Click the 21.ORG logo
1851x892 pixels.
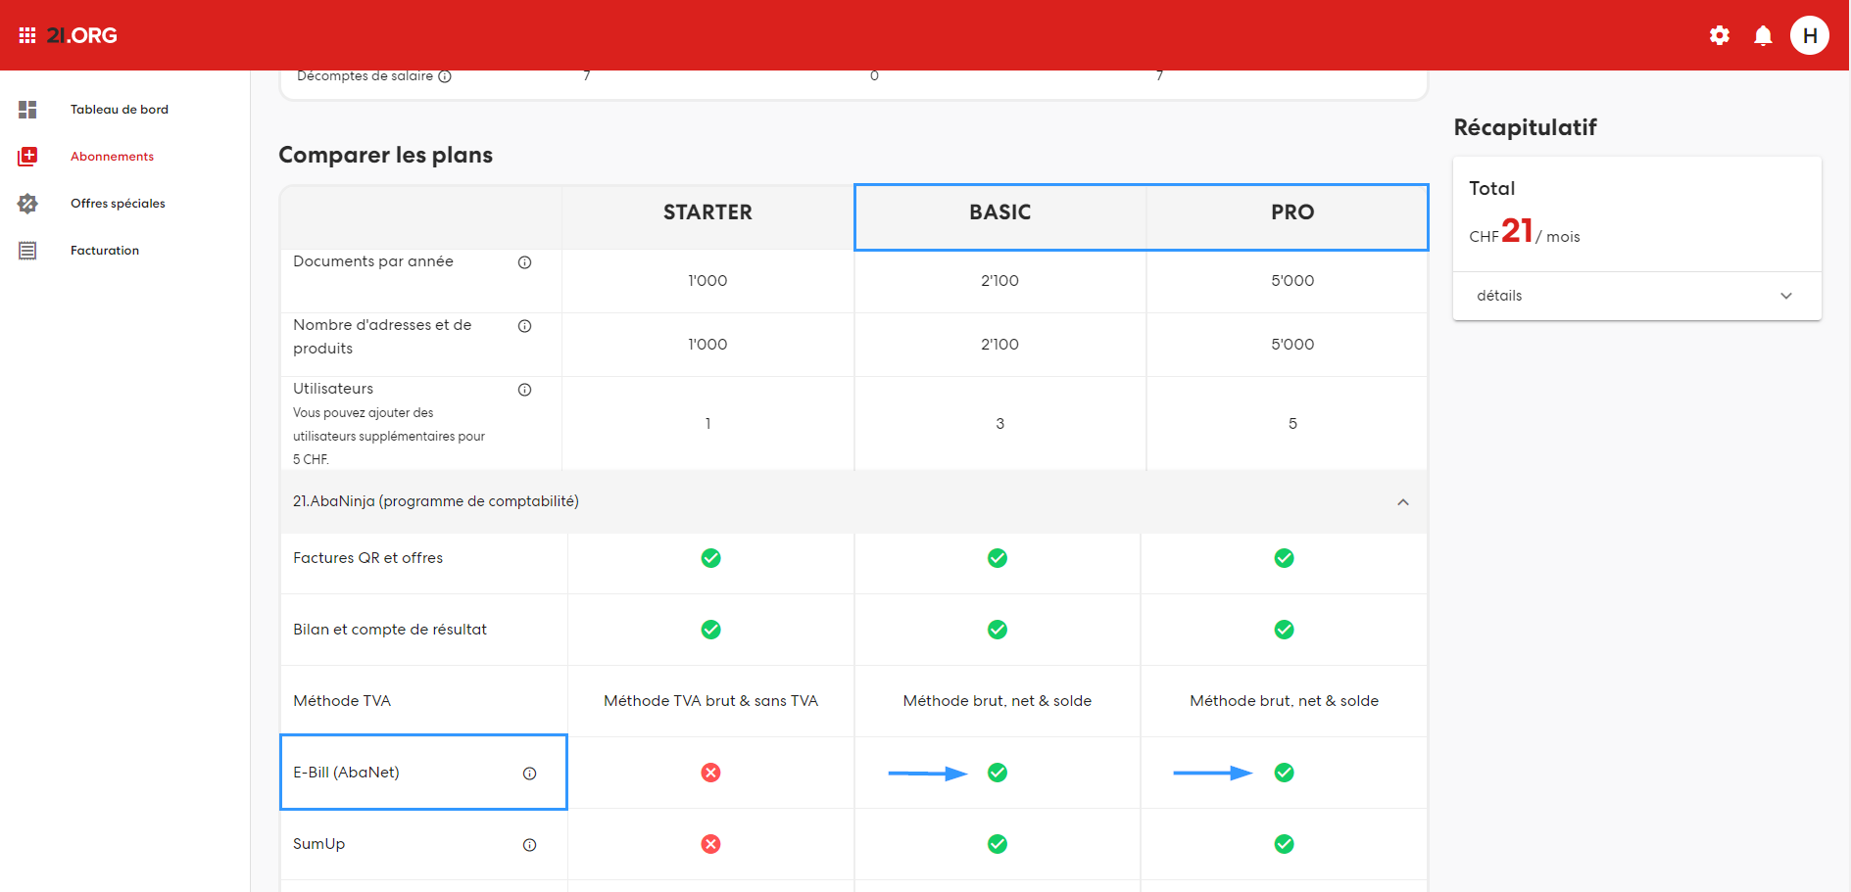click(82, 35)
